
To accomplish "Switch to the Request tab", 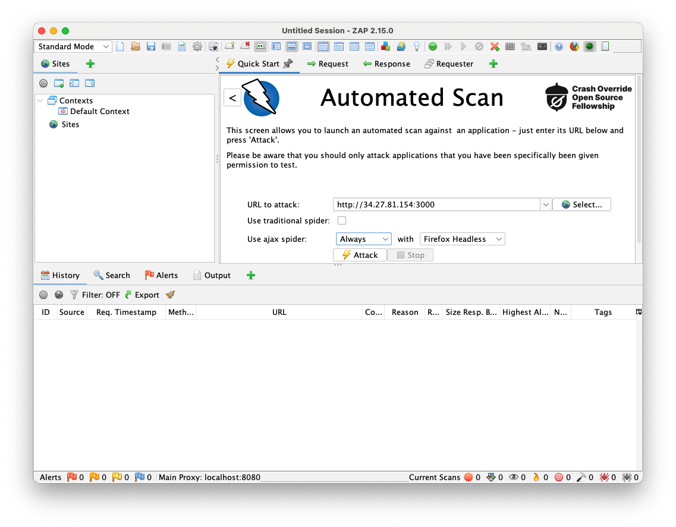I will coord(328,64).
